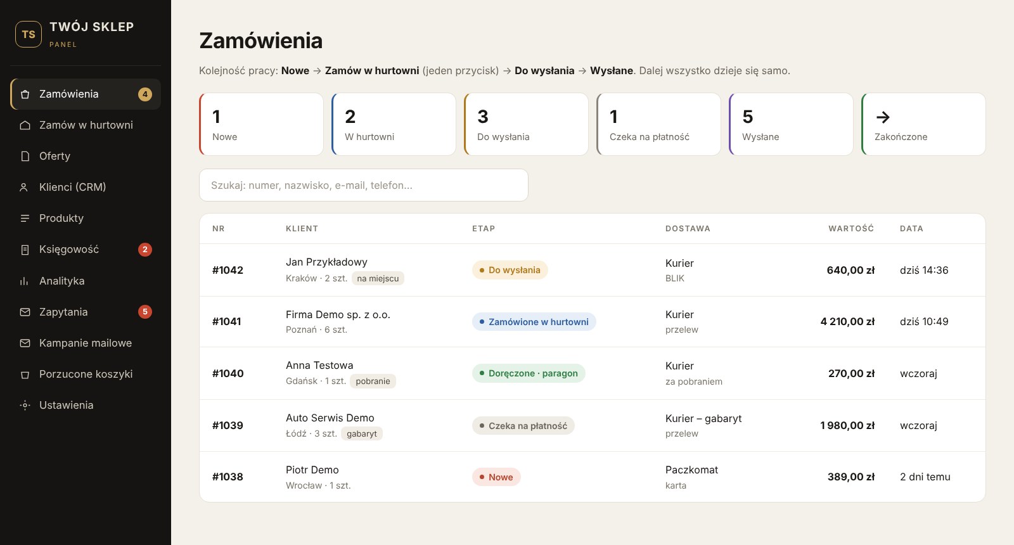
Task: Click the Analityka bar chart icon
Action: coord(24,281)
